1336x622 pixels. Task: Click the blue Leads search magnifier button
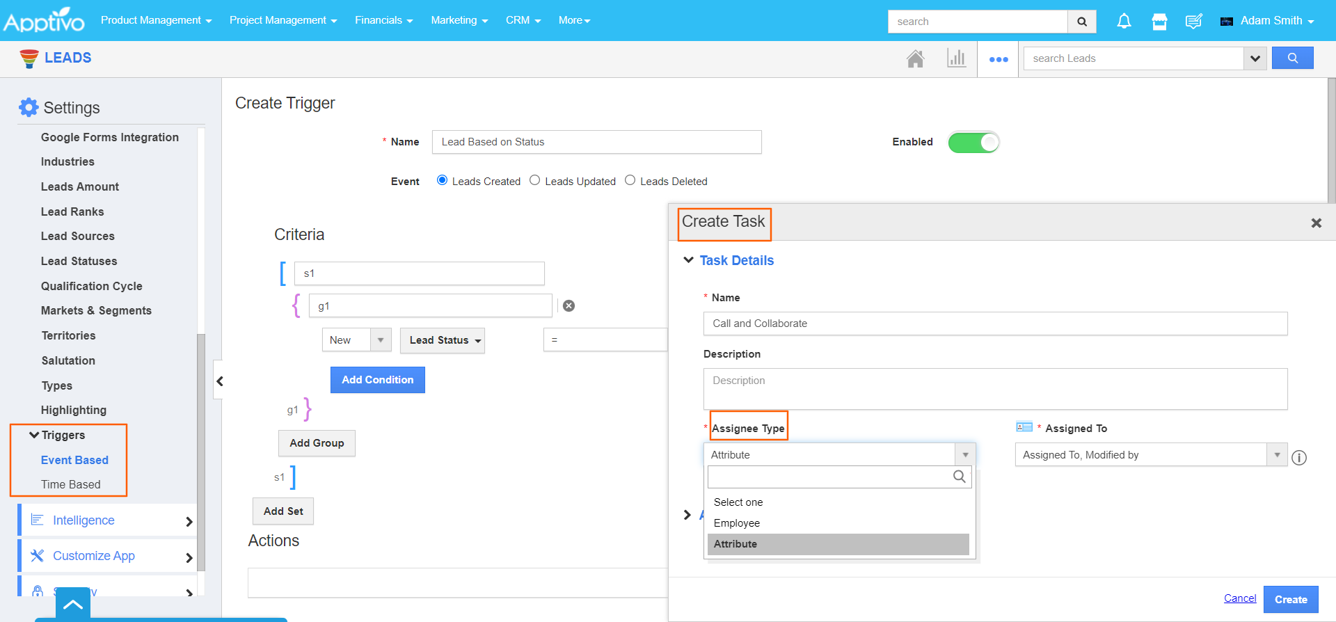click(1292, 58)
